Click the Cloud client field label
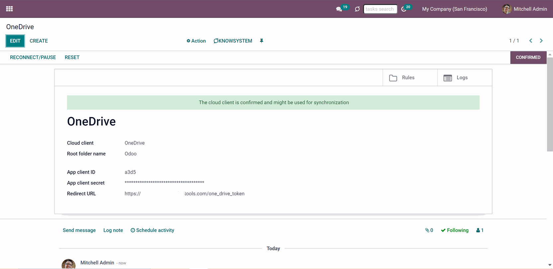 click(80, 143)
